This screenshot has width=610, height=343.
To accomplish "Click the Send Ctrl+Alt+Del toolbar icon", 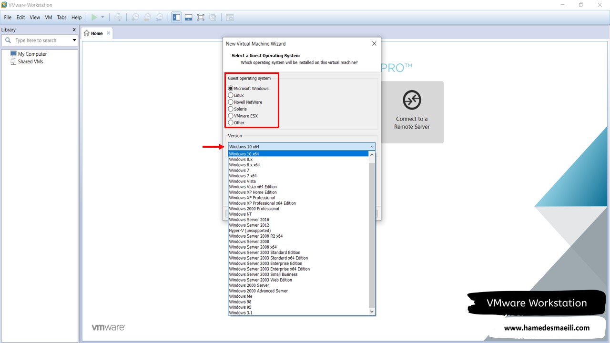I will [118, 17].
